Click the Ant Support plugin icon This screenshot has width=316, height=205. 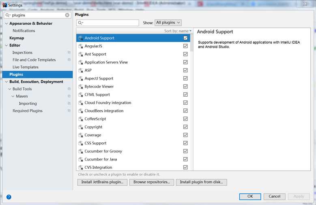(81, 54)
